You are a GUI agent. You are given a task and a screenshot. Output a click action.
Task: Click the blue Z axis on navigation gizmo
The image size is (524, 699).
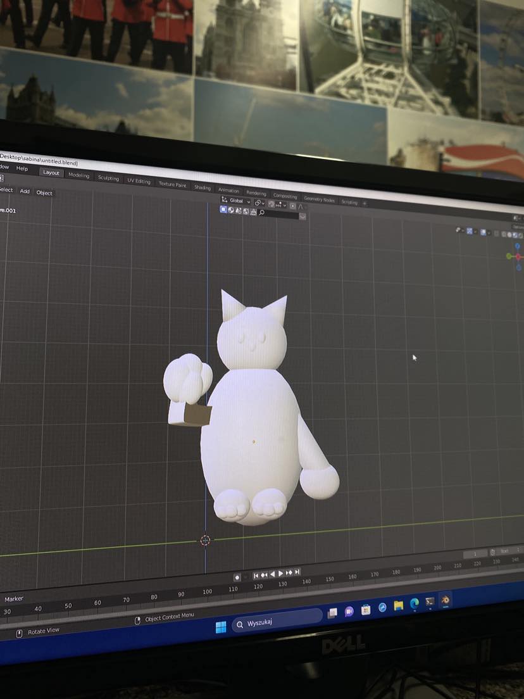pos(517,246)
